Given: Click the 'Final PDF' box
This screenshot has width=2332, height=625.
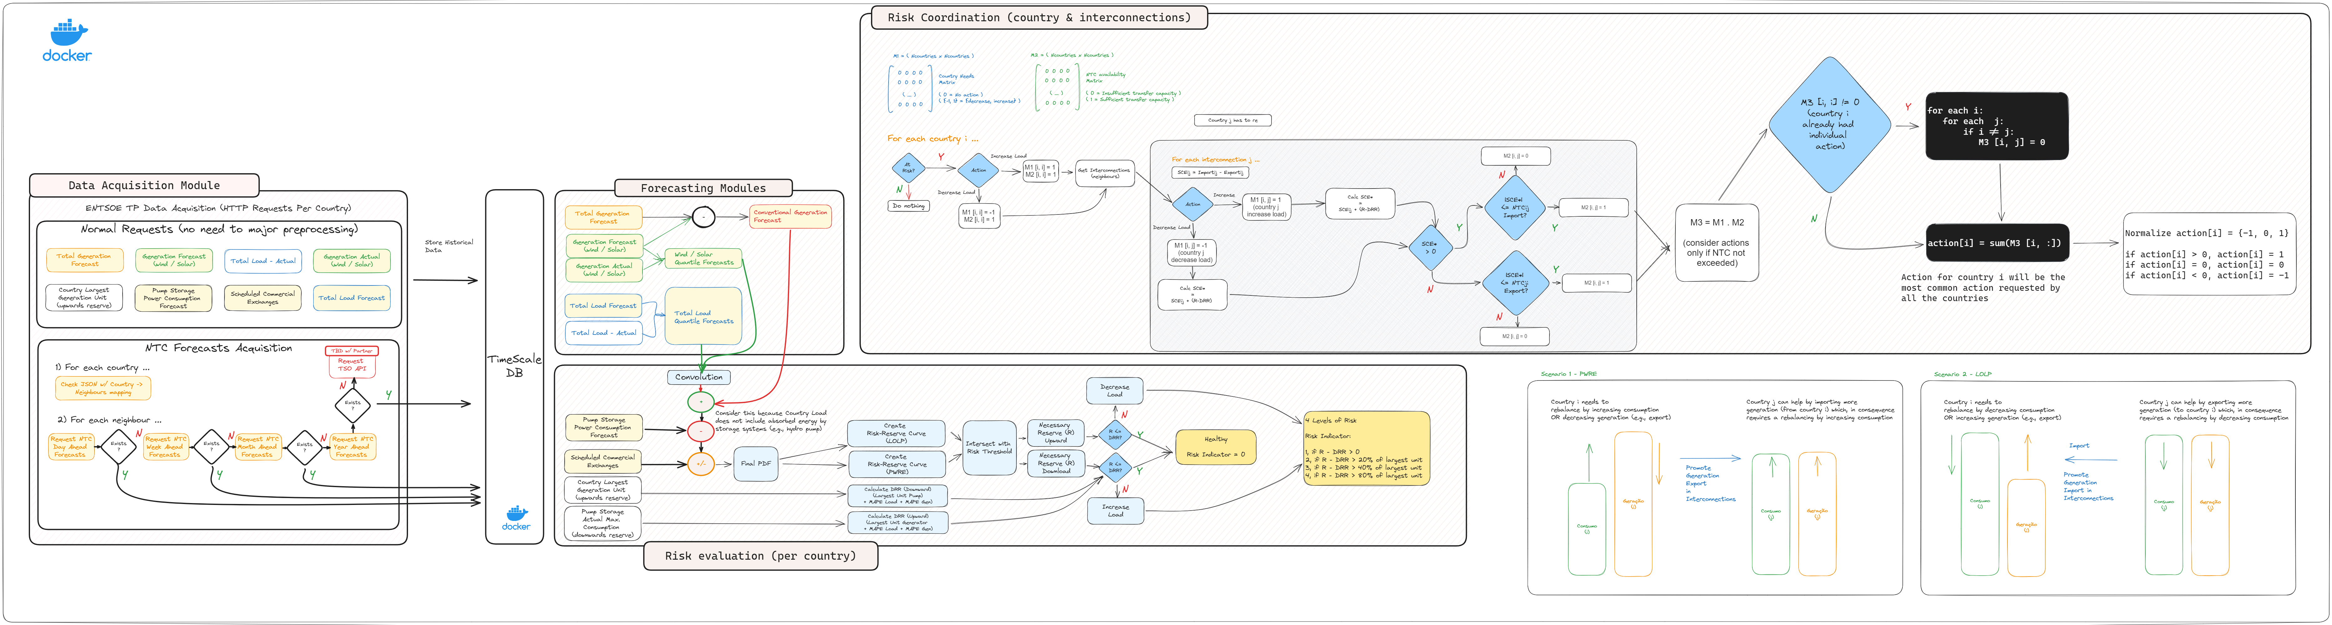Looking at the screenshot, I should pyautogui.click(x=756, y=464).
